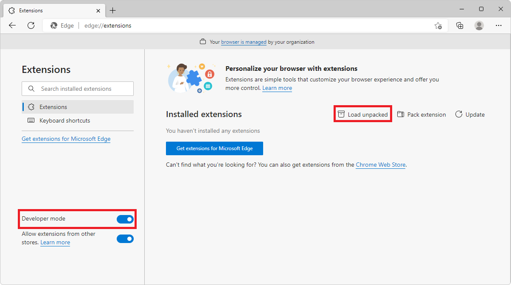Toggle Developer mode on the sidebar
This screenshot has height=285, width=511.
pyautogui.click(x=125, y=219)
